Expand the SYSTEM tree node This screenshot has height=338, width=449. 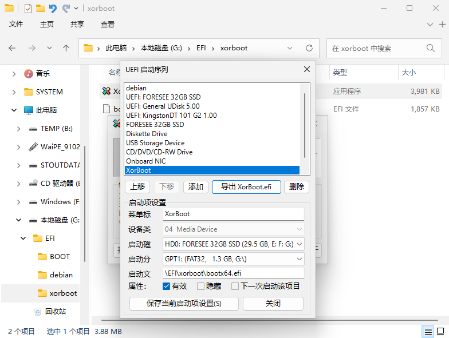point(14,92)
